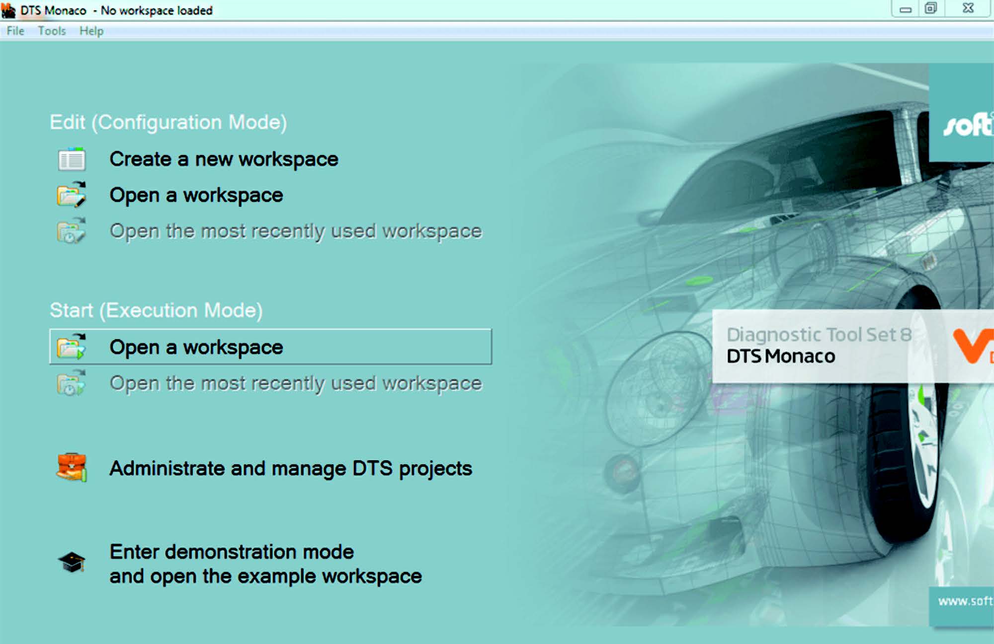
Task: Open the Help menu
Action: tap(91, 31)
